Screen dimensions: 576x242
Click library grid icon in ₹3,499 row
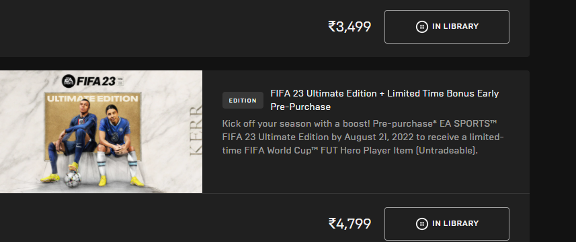click(421, 27)
